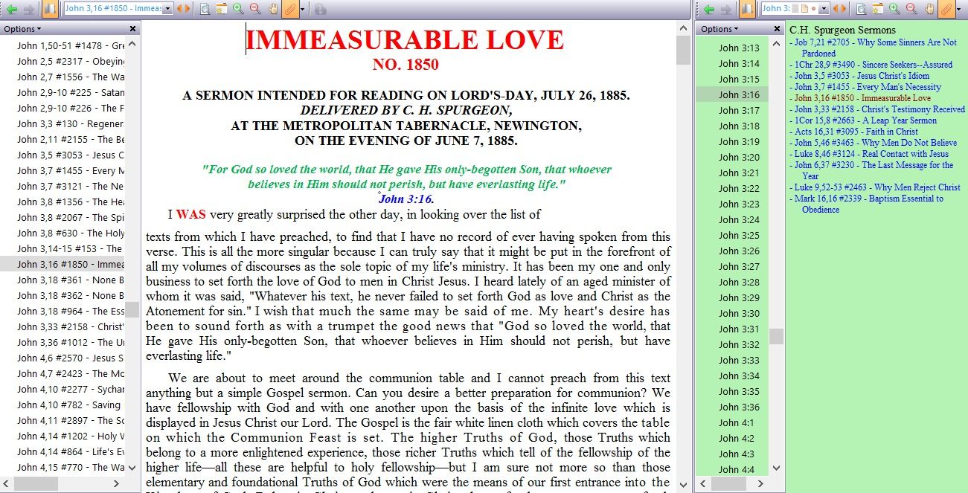Select verse 'John 3:13' in verse list
The height and width of the screenshot is (493, 968).
pos(739,48)
